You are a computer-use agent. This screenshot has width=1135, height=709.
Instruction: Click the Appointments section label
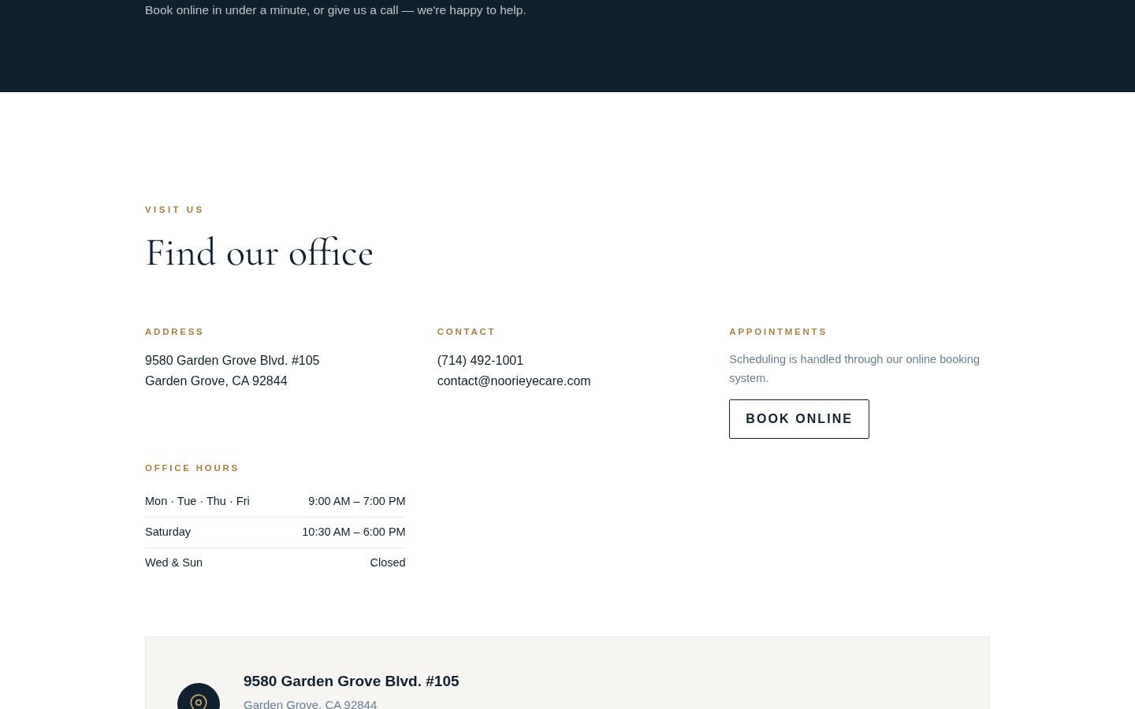pyautogui.click(x=778, y=332)
